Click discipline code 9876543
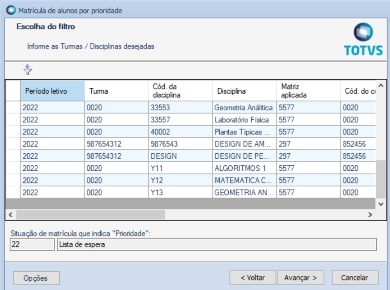390x290 pixels. [x=180, y=144]
